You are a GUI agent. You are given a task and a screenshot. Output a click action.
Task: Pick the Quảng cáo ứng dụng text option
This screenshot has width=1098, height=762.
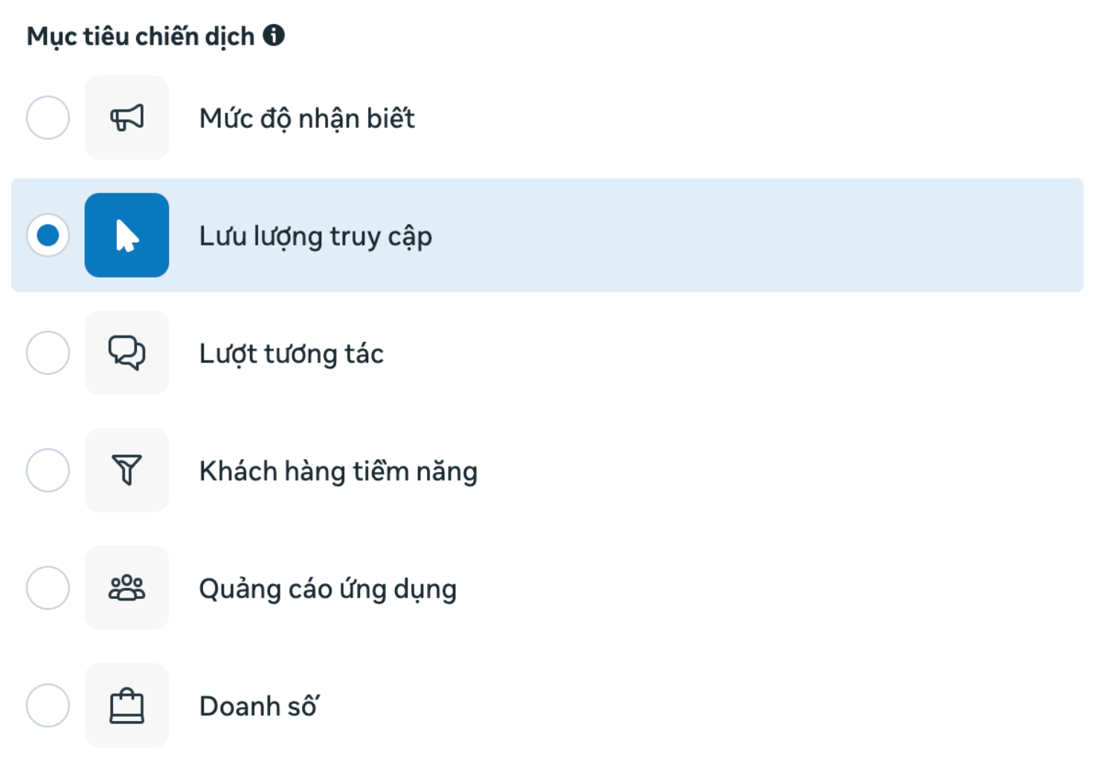point(327,589)
